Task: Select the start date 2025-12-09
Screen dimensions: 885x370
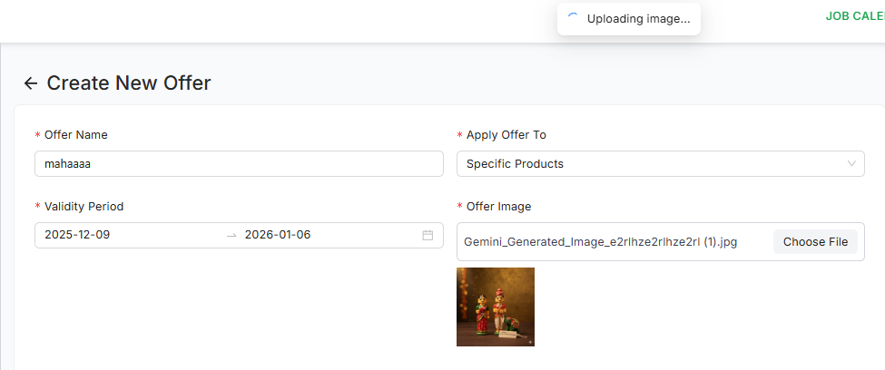Action: 77,235
